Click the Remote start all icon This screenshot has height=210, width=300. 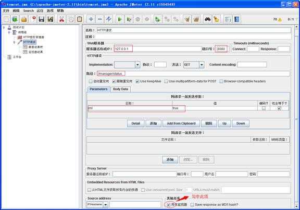(158, 19)
